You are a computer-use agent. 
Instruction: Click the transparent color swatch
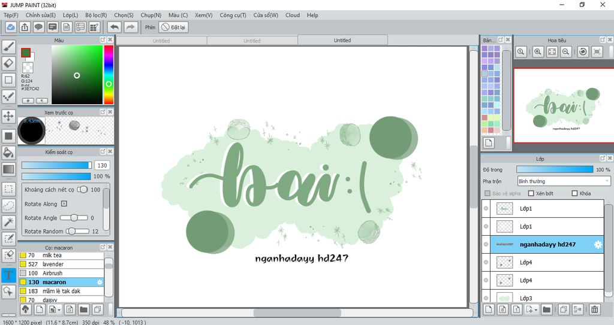coord(28,68)
